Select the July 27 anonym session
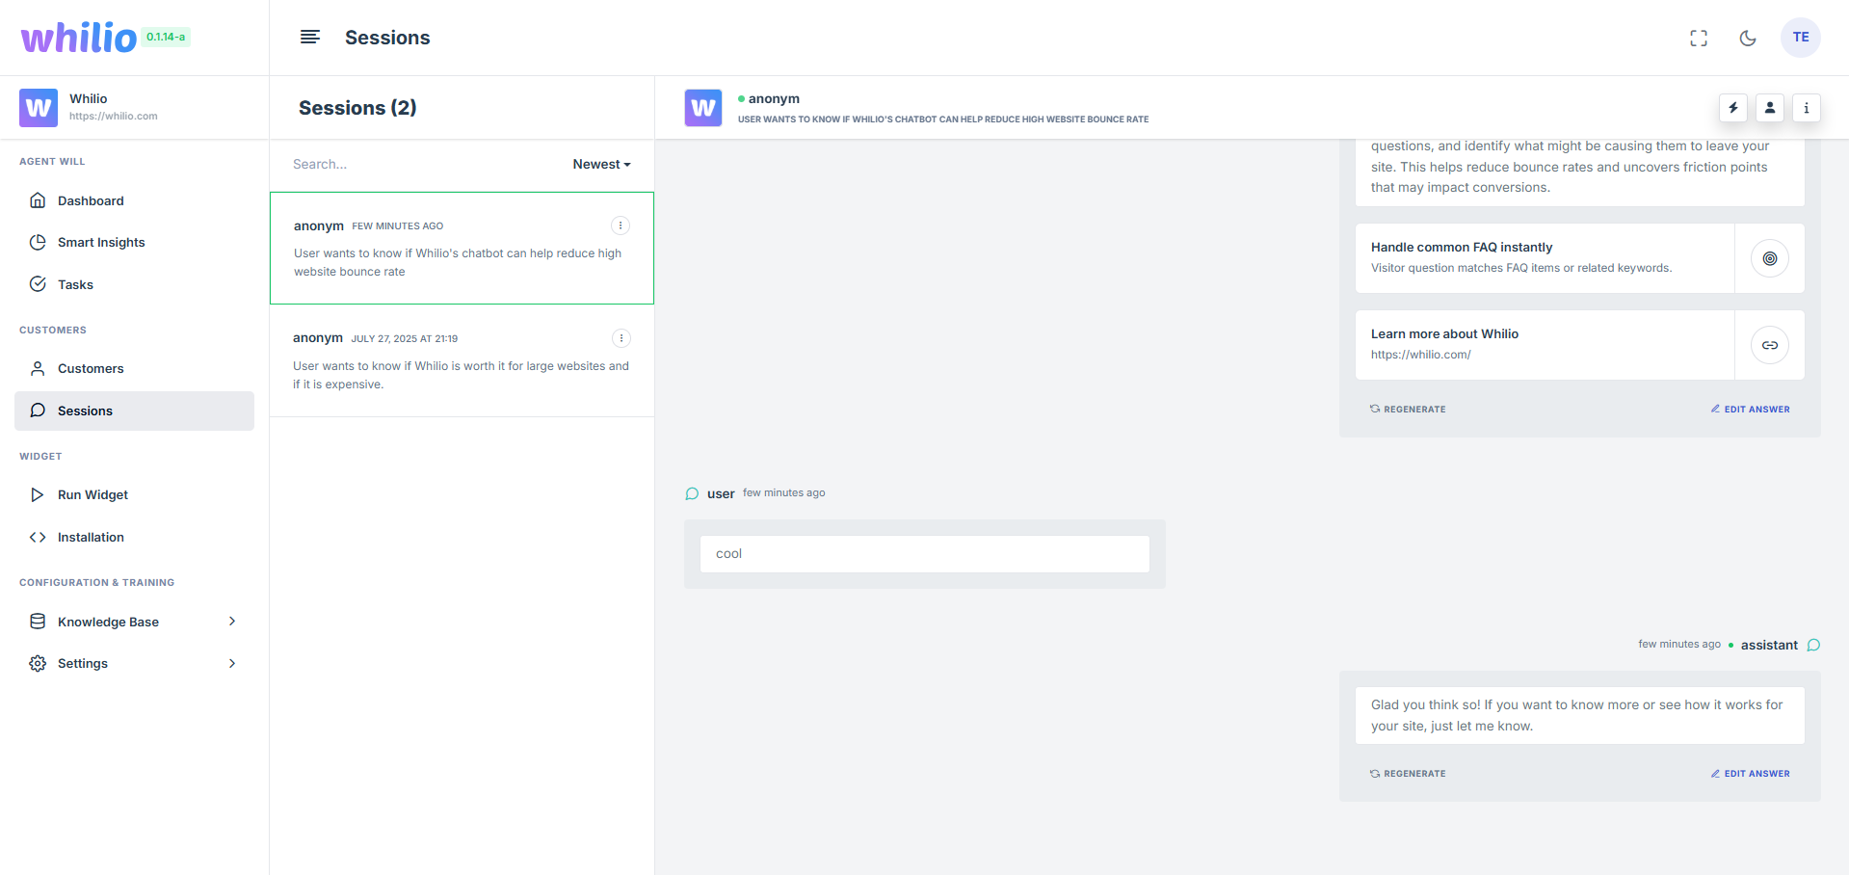 (x=462, y=361)
